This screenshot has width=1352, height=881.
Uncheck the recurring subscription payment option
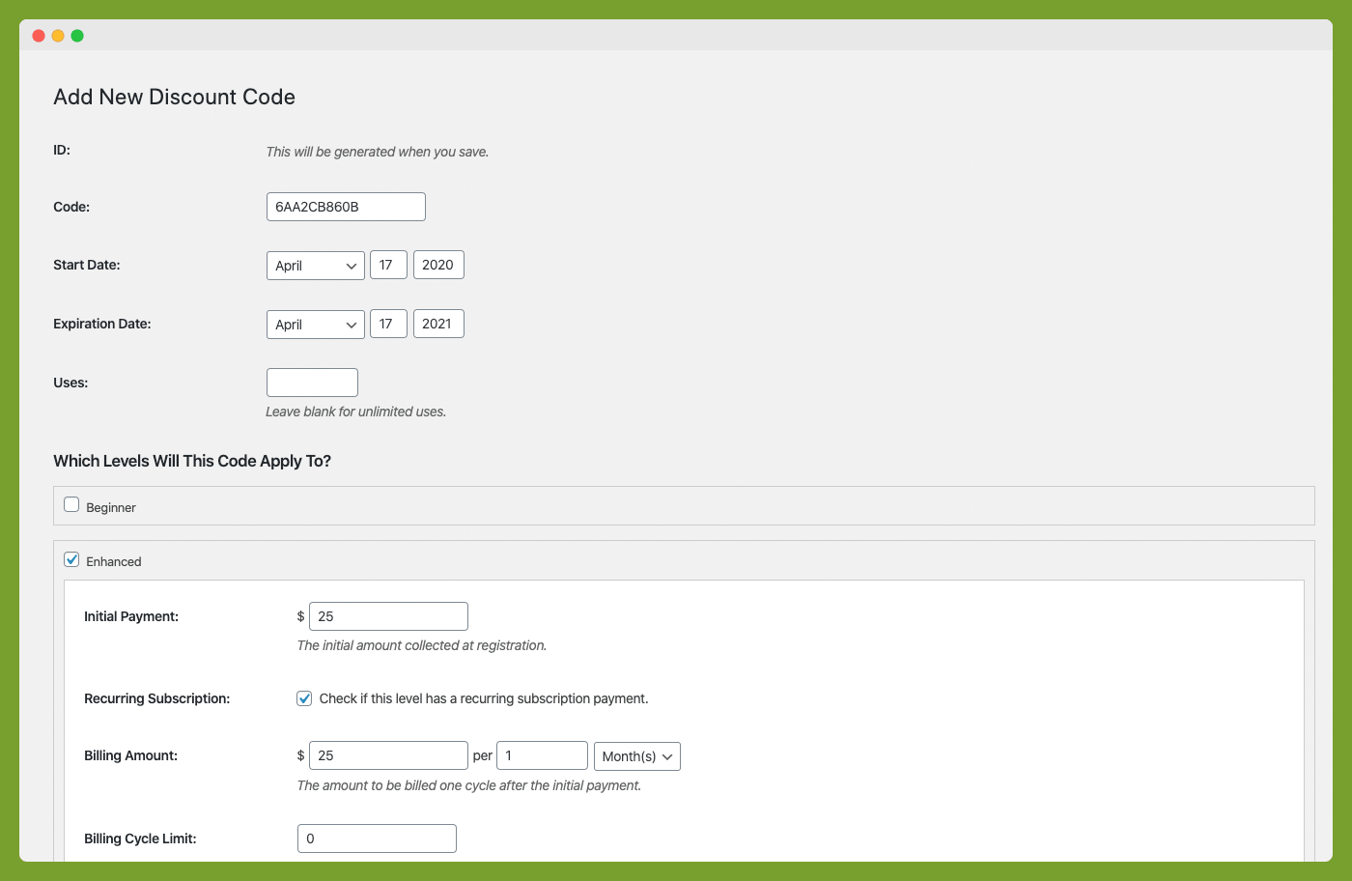(x=304, y=697)
